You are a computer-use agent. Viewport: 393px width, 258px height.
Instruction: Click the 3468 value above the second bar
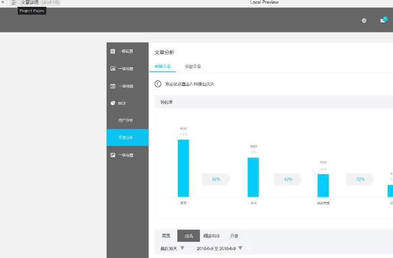pyautogui.click(x=253, y=146)
